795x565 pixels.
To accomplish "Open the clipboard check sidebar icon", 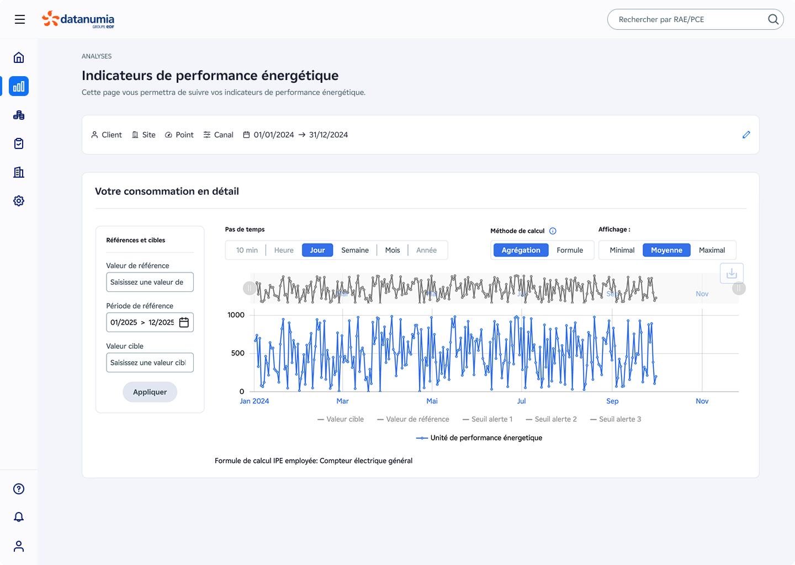I will [19, 143].
